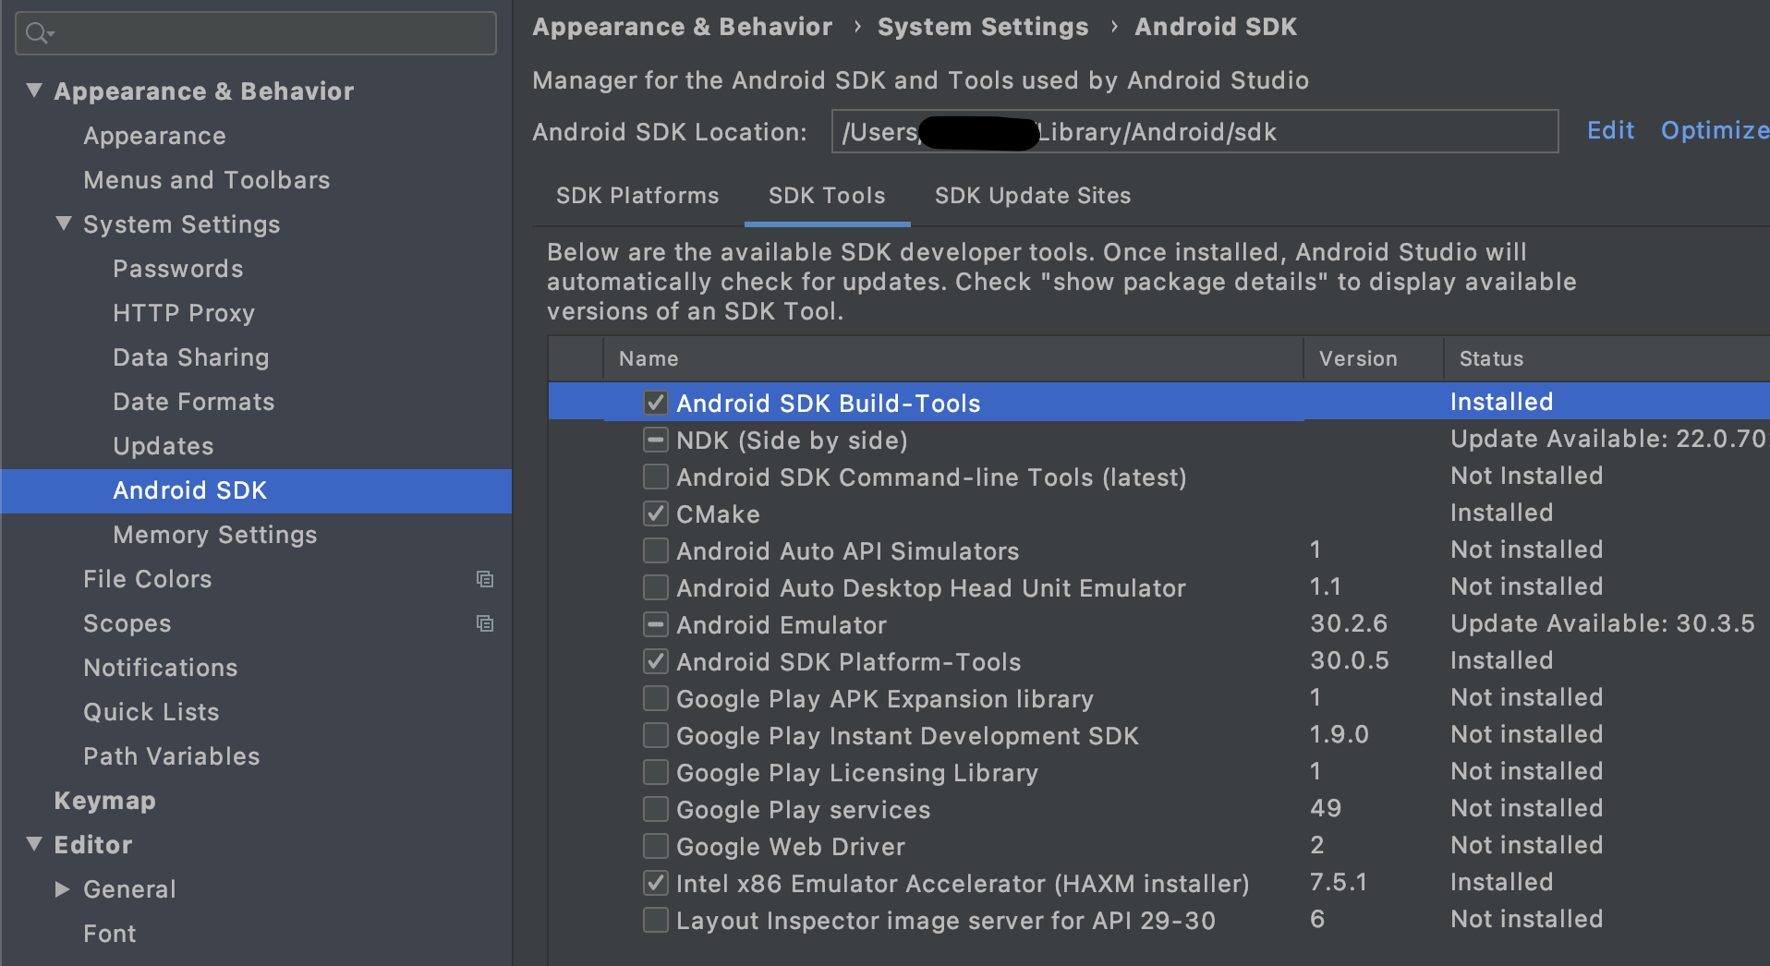Open Appearance settings page

[154, 136]
